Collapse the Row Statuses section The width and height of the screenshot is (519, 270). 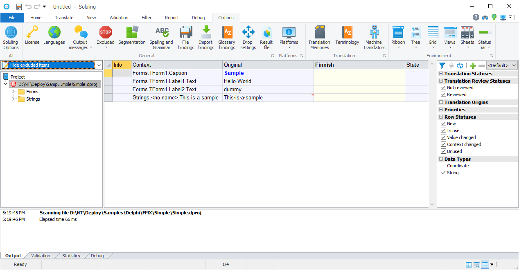point(441,117)
